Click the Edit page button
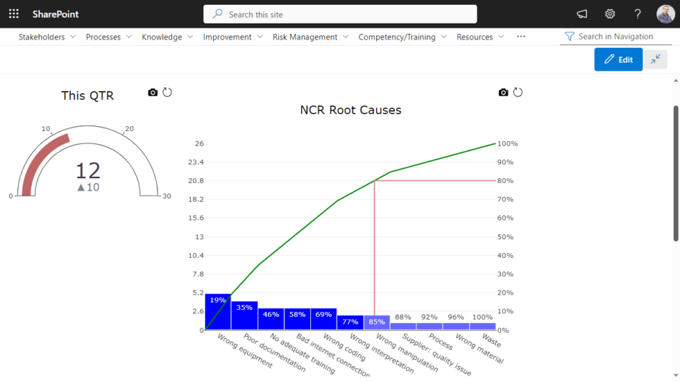This screenshot has width=680, height=382. click(x=618, y=60)
